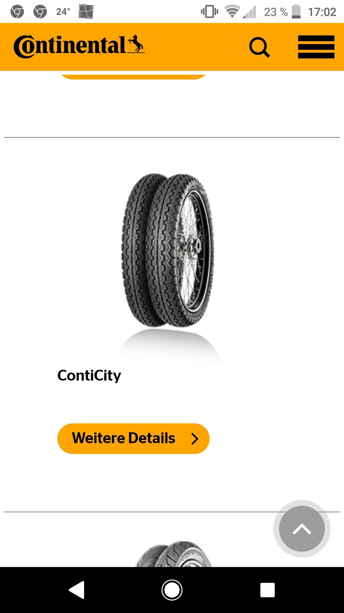Image resolution: width=344 pixels, height=613 pixels.
Task: Tap the 24° weather status indicator
Action: pos(63,12)
